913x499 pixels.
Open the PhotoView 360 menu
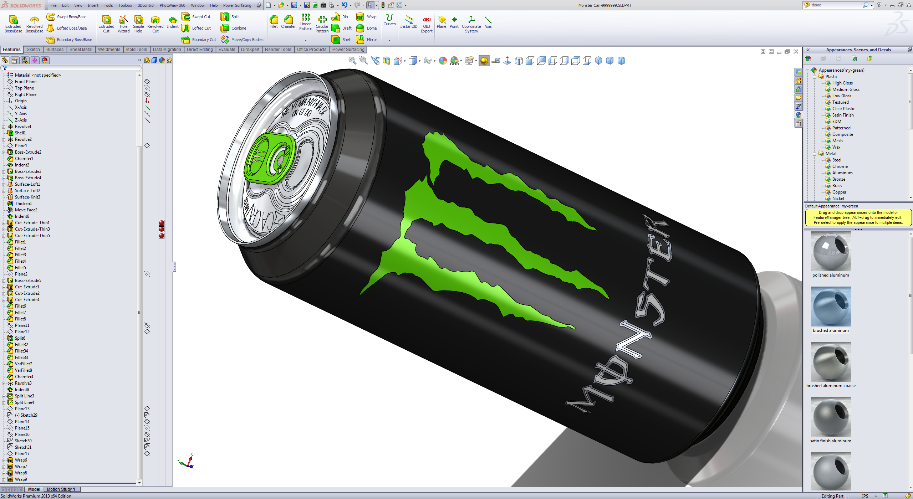[172, 5]
